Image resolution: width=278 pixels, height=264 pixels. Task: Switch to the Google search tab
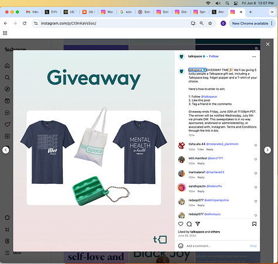126,12
